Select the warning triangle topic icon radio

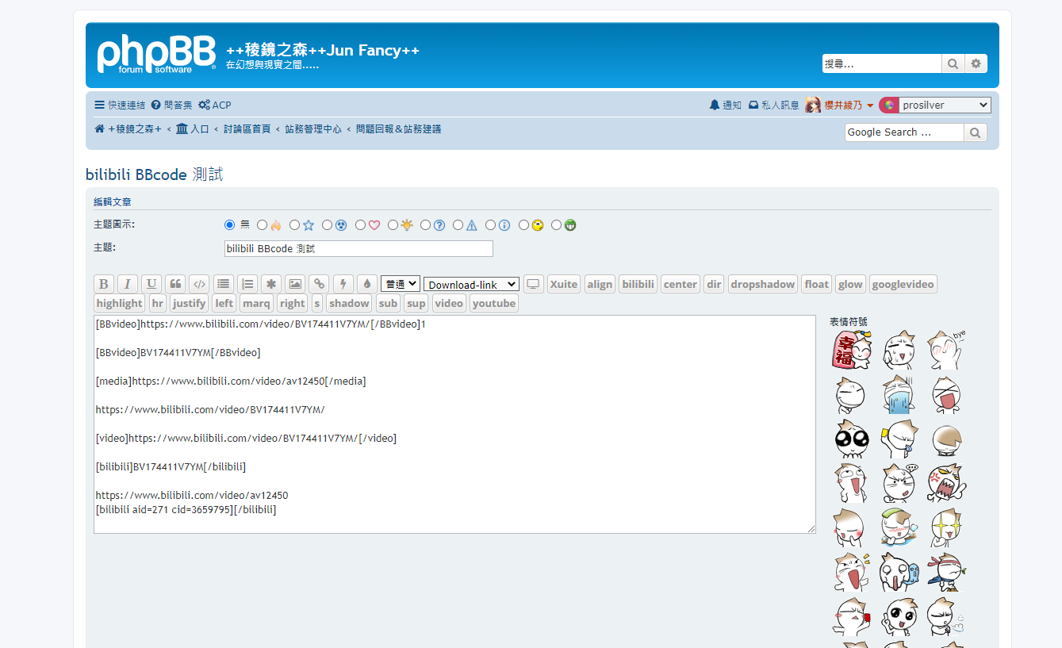[458, 225]
